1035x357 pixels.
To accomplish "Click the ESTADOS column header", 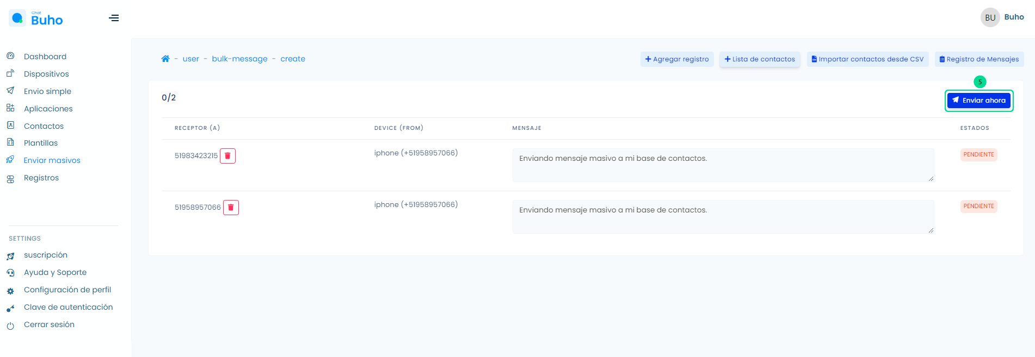I will point(975,128).
